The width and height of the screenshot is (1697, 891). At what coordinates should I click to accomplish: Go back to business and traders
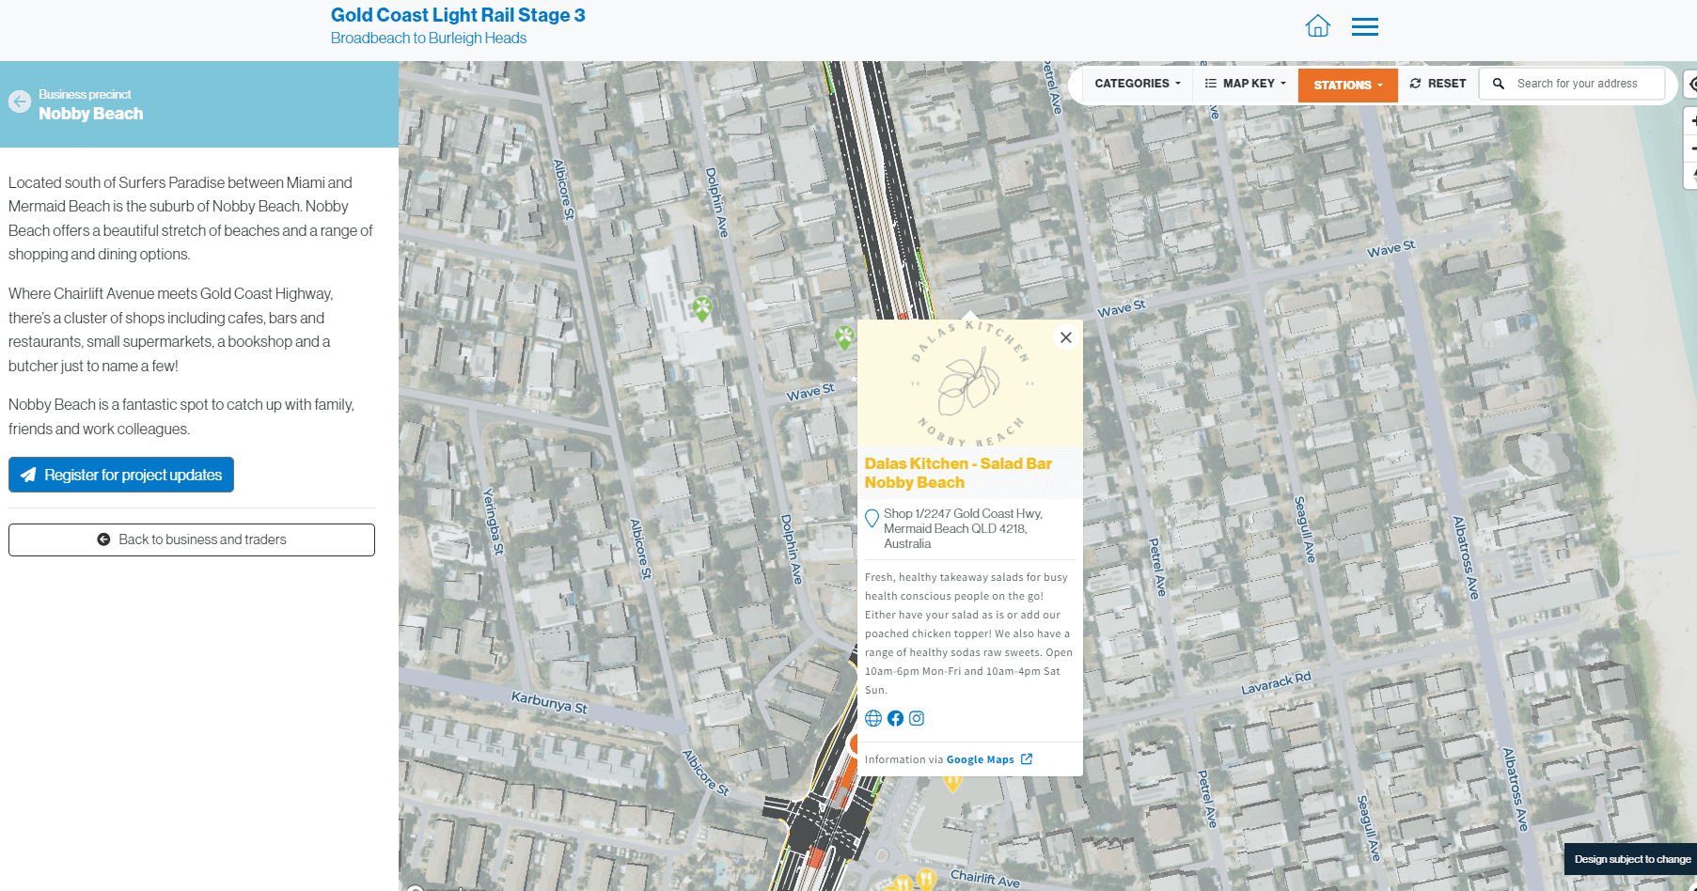pyautogui.click(x=192, y=539)
